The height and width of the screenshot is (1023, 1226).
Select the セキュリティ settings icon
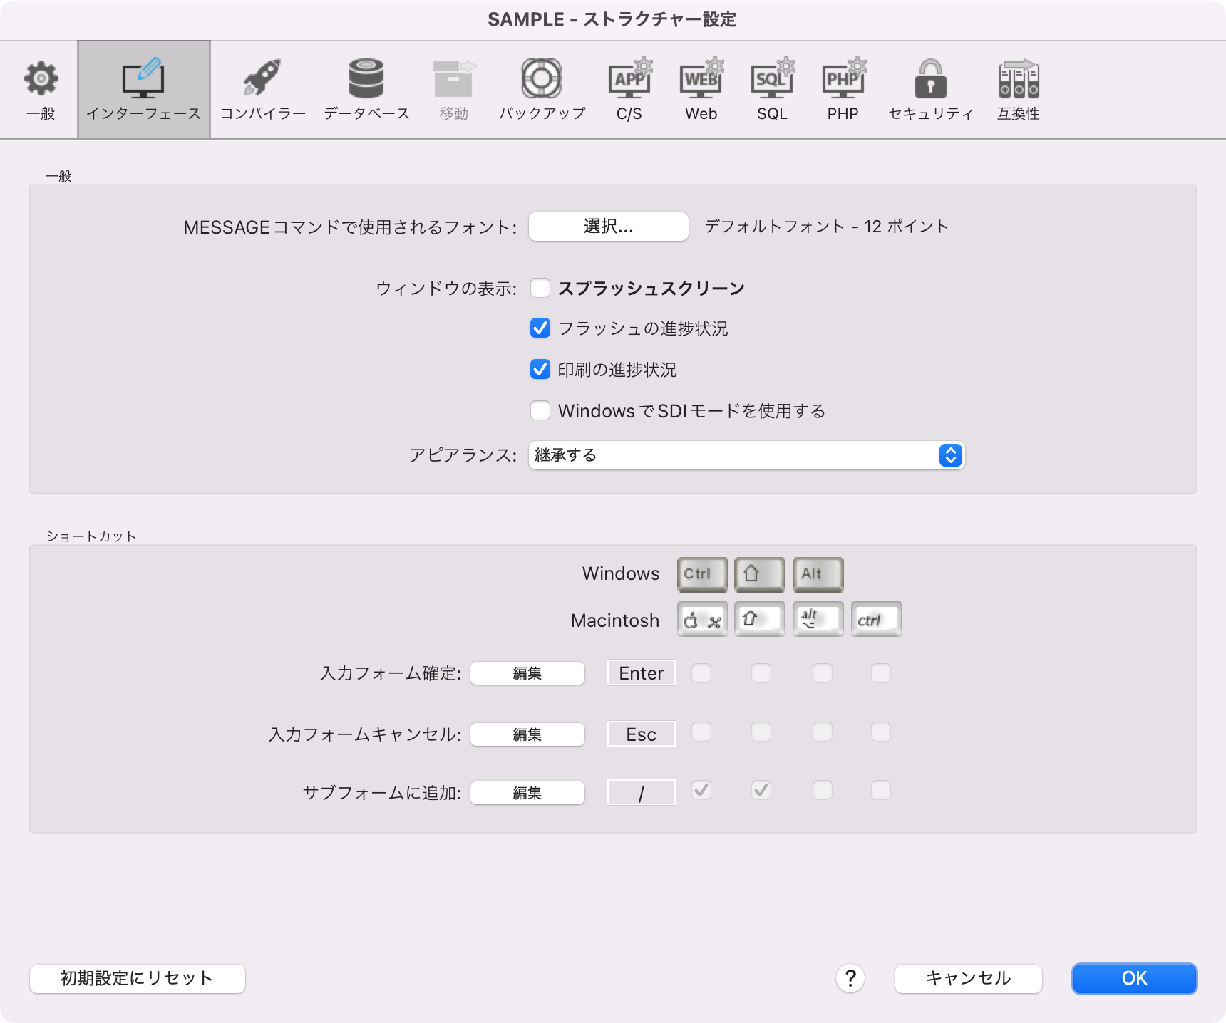coord(930,88)
